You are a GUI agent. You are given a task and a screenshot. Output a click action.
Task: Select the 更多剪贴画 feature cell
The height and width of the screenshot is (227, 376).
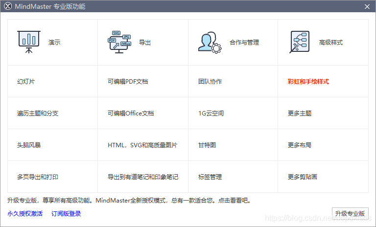tap(323, 177)
